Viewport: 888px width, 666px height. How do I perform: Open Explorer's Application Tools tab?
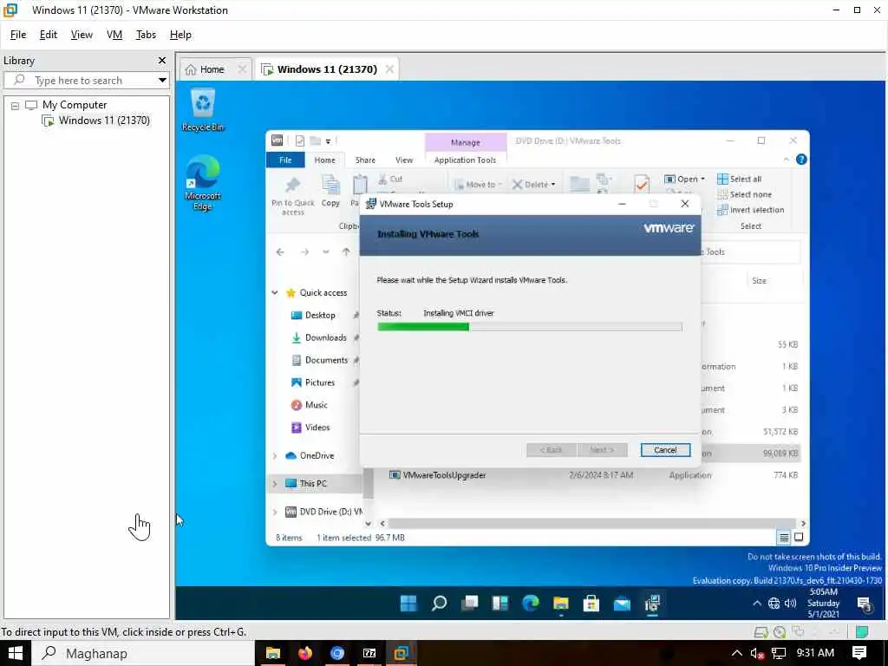pyautogui.click(x=465, y=160)
